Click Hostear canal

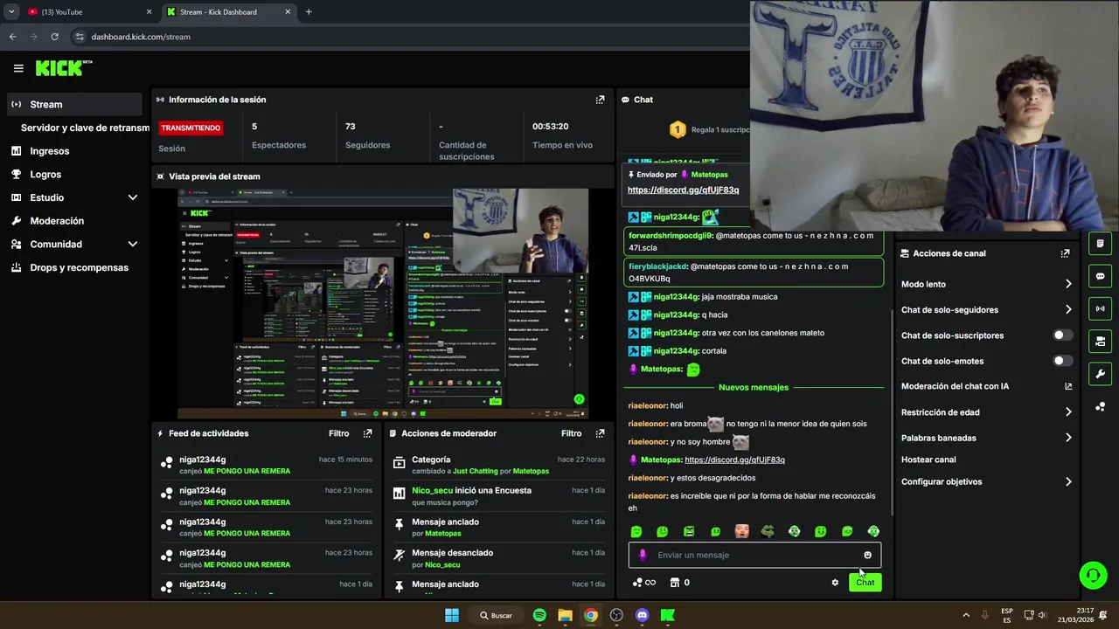[x=928, y=460]
